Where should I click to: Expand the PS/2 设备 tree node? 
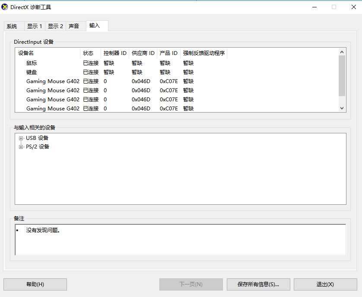click(x=21, y=147)
